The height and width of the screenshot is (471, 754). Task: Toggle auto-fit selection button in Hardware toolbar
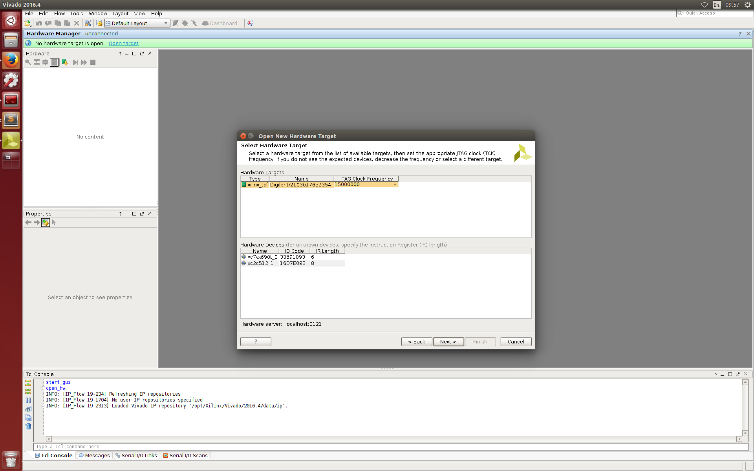point(54,62)
